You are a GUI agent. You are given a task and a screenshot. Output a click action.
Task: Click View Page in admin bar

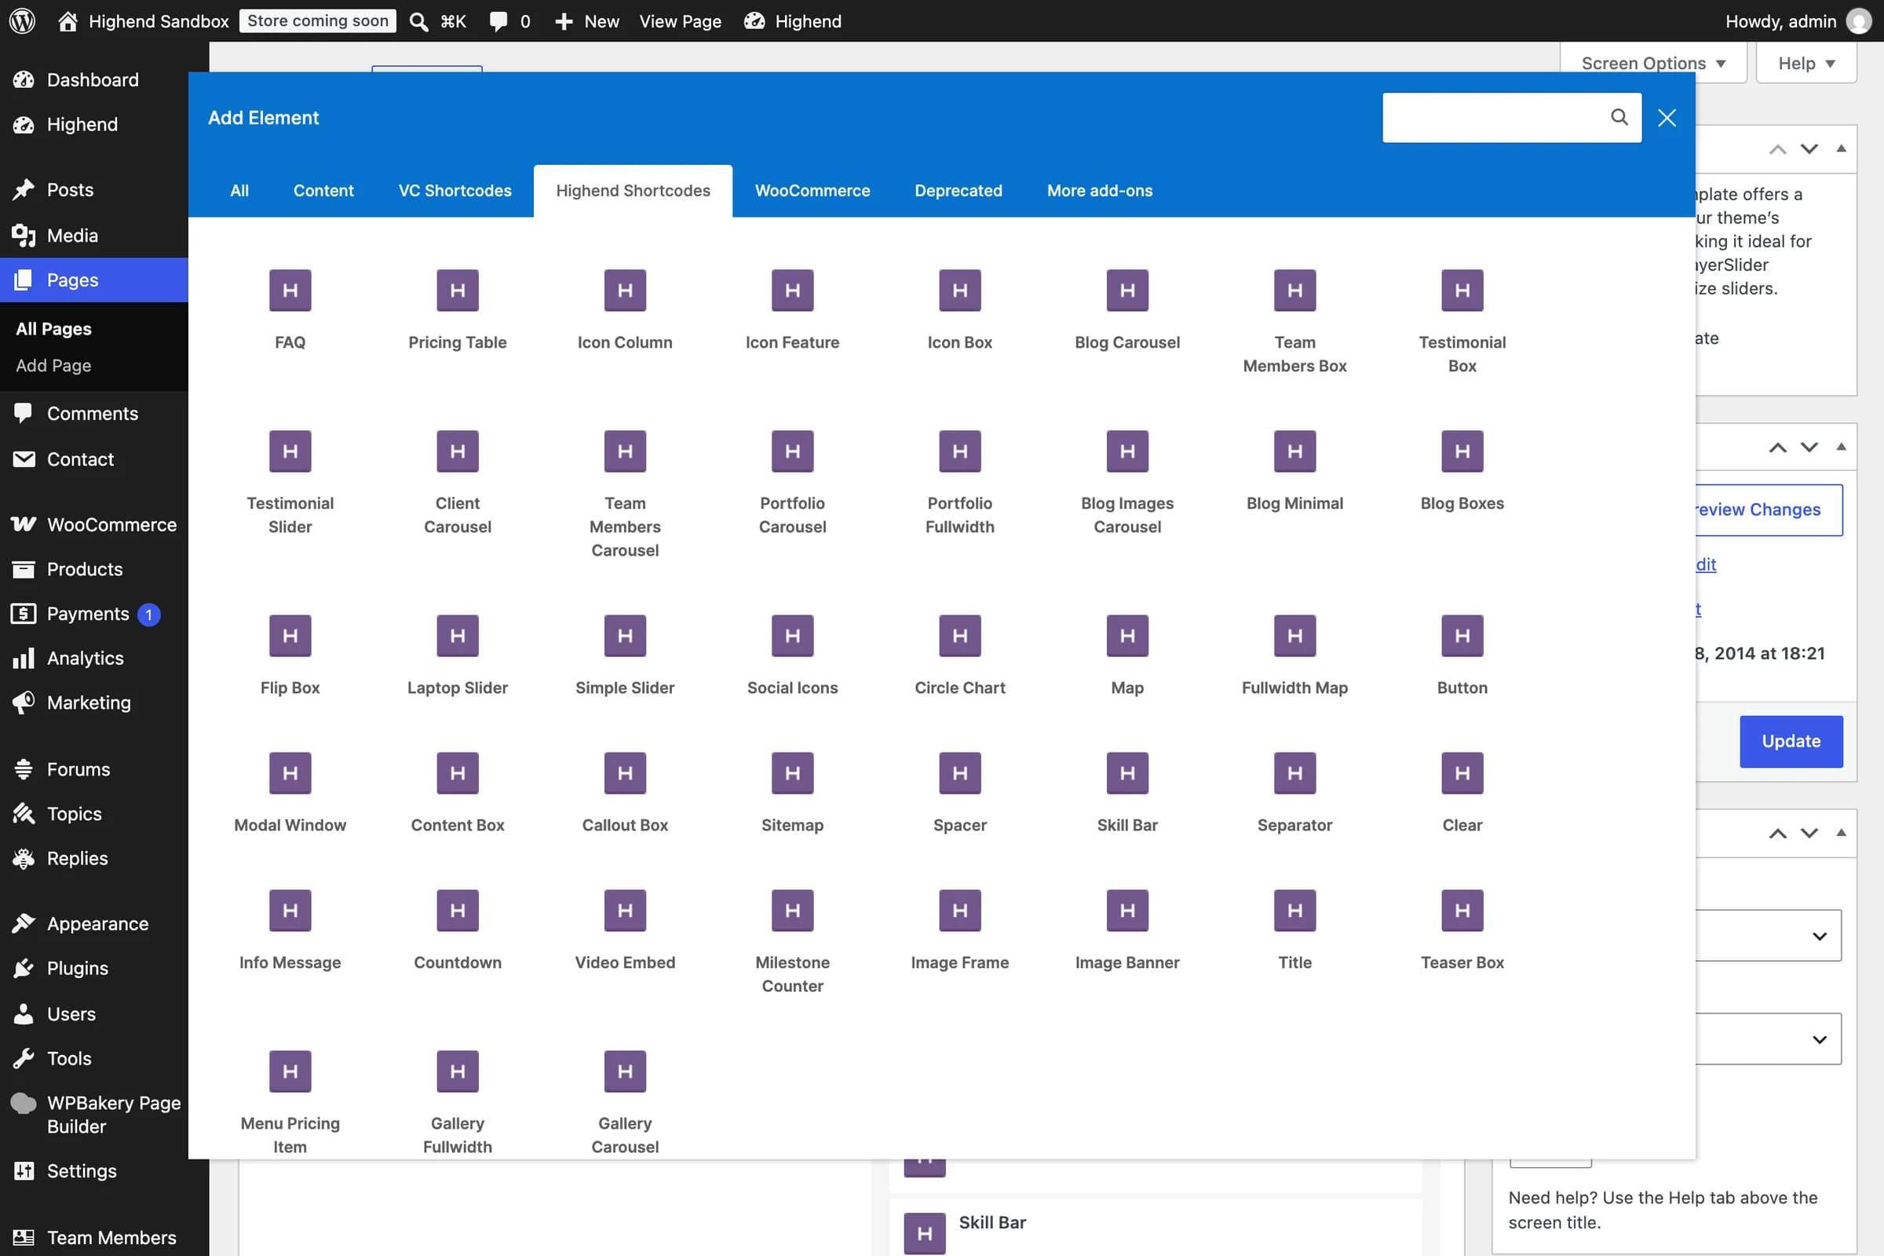[680, 21]
